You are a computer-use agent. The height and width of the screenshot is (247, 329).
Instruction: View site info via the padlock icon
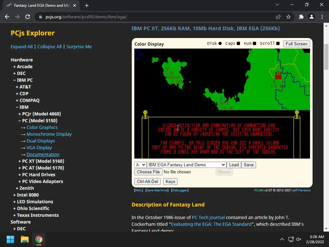click(40, 17)
